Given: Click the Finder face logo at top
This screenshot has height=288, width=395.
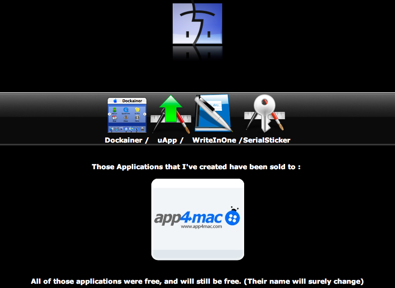Looking at the screenshot, I should (197, 23).
